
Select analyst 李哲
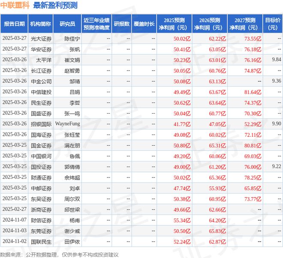click(75, 103)
